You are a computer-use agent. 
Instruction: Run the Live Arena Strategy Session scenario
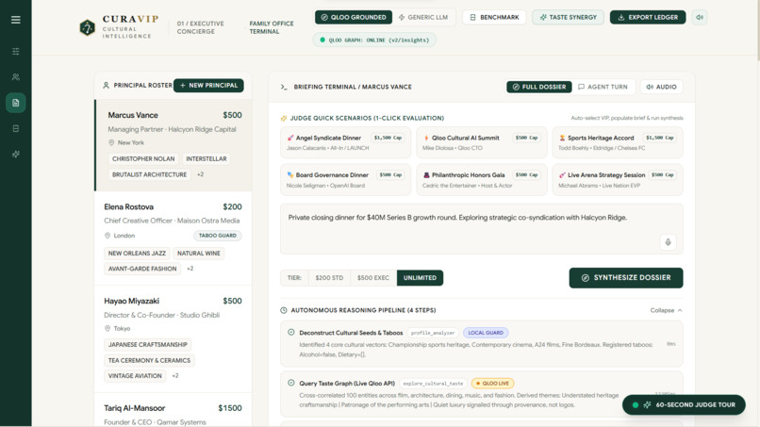(618, 180)
